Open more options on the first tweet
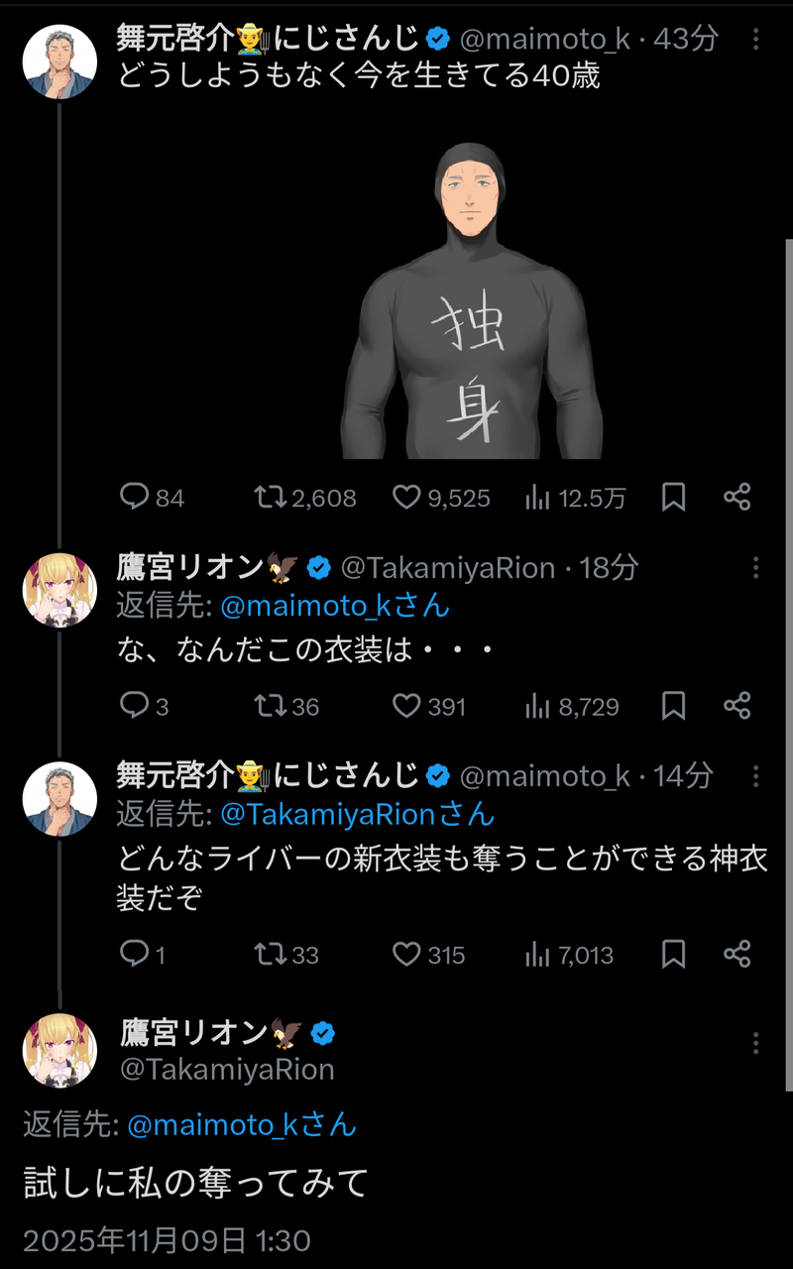Screen dimensions: 793x1269 (756, 40)
